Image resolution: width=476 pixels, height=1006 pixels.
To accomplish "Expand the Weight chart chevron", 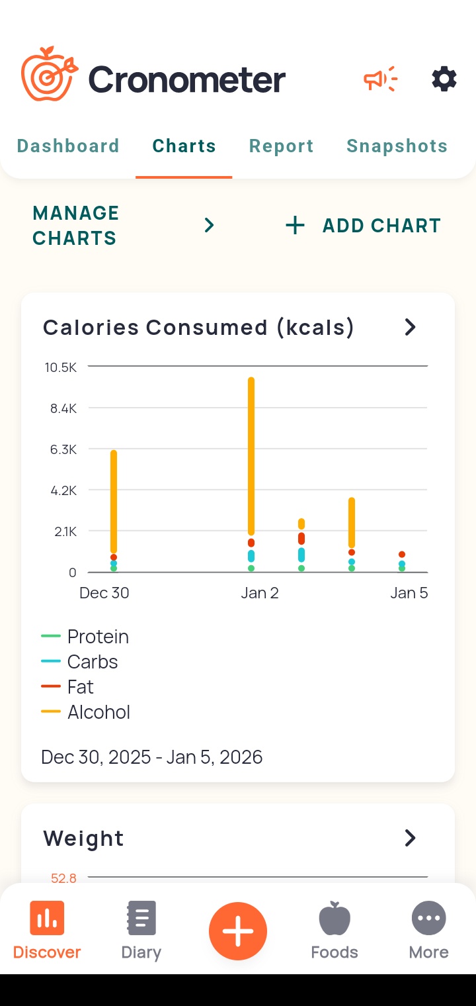I will 410,838.
